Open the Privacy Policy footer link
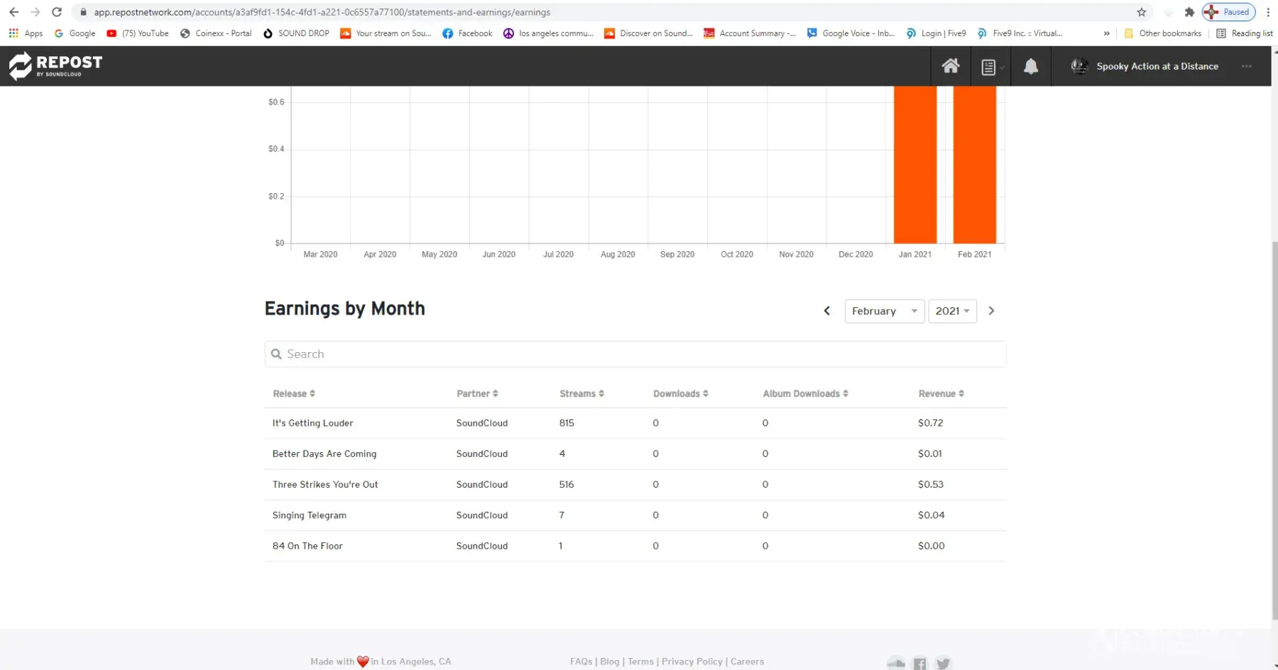 (x=692, y=661)
